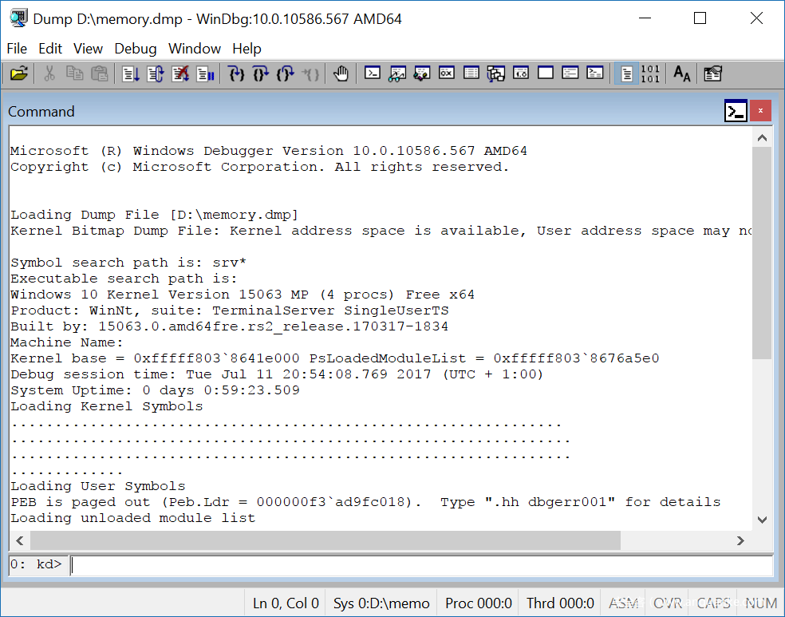Click the horizontal scrollbar left arrow
The height and width of the screenshot is (617, 785).
(x=19, y=540)
